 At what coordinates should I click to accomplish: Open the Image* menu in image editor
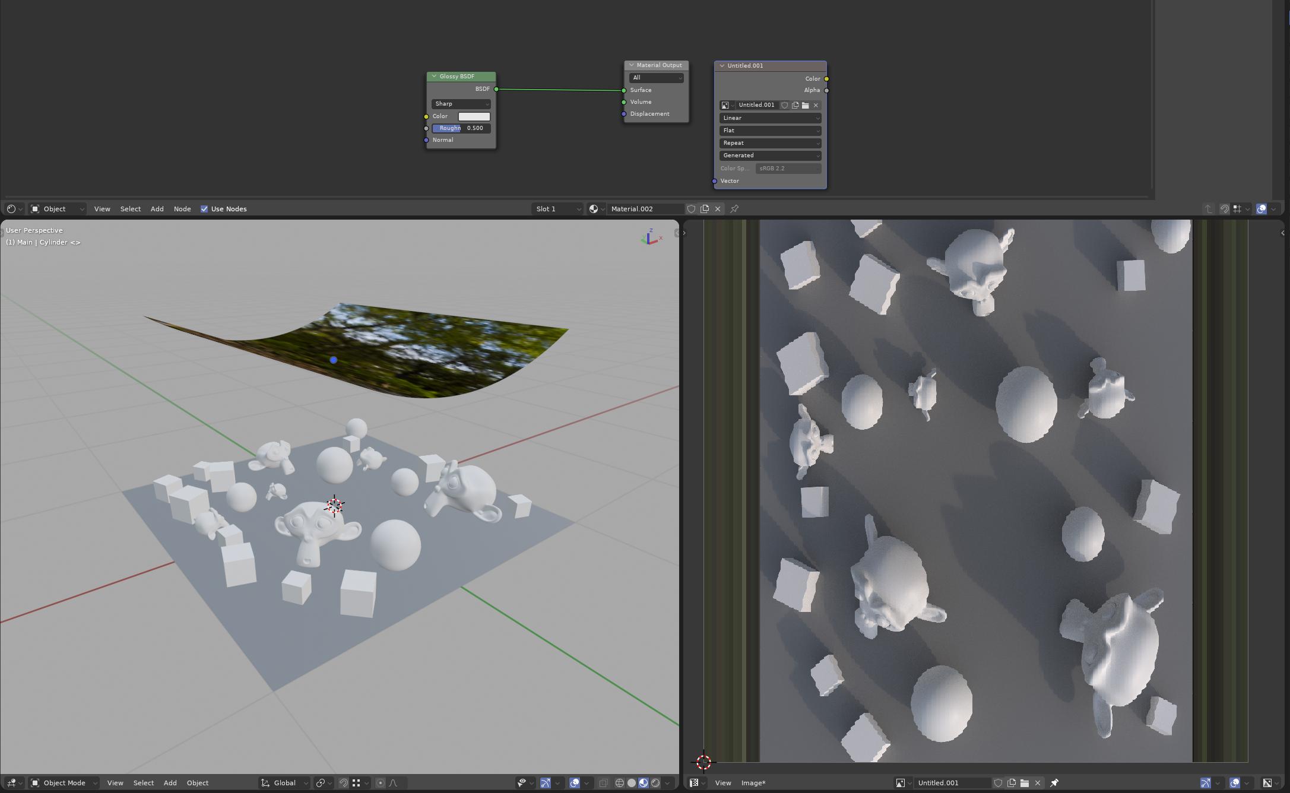(753, 783)
